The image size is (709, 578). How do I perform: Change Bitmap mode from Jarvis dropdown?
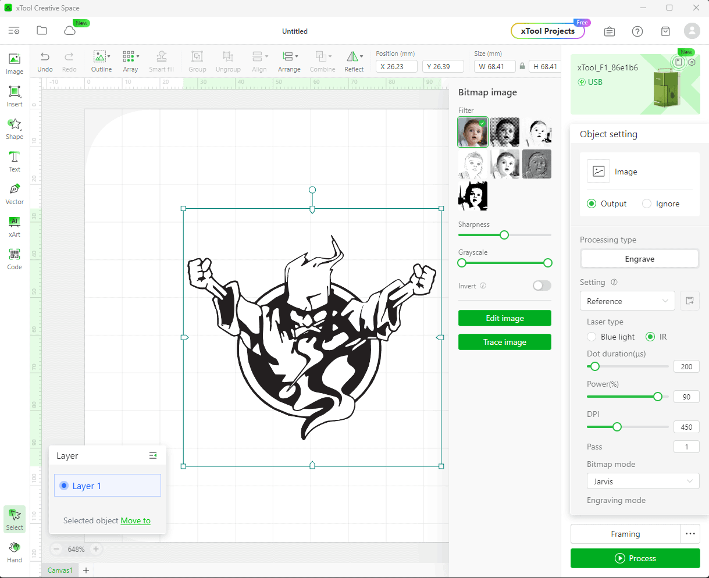tap(643, 481)
